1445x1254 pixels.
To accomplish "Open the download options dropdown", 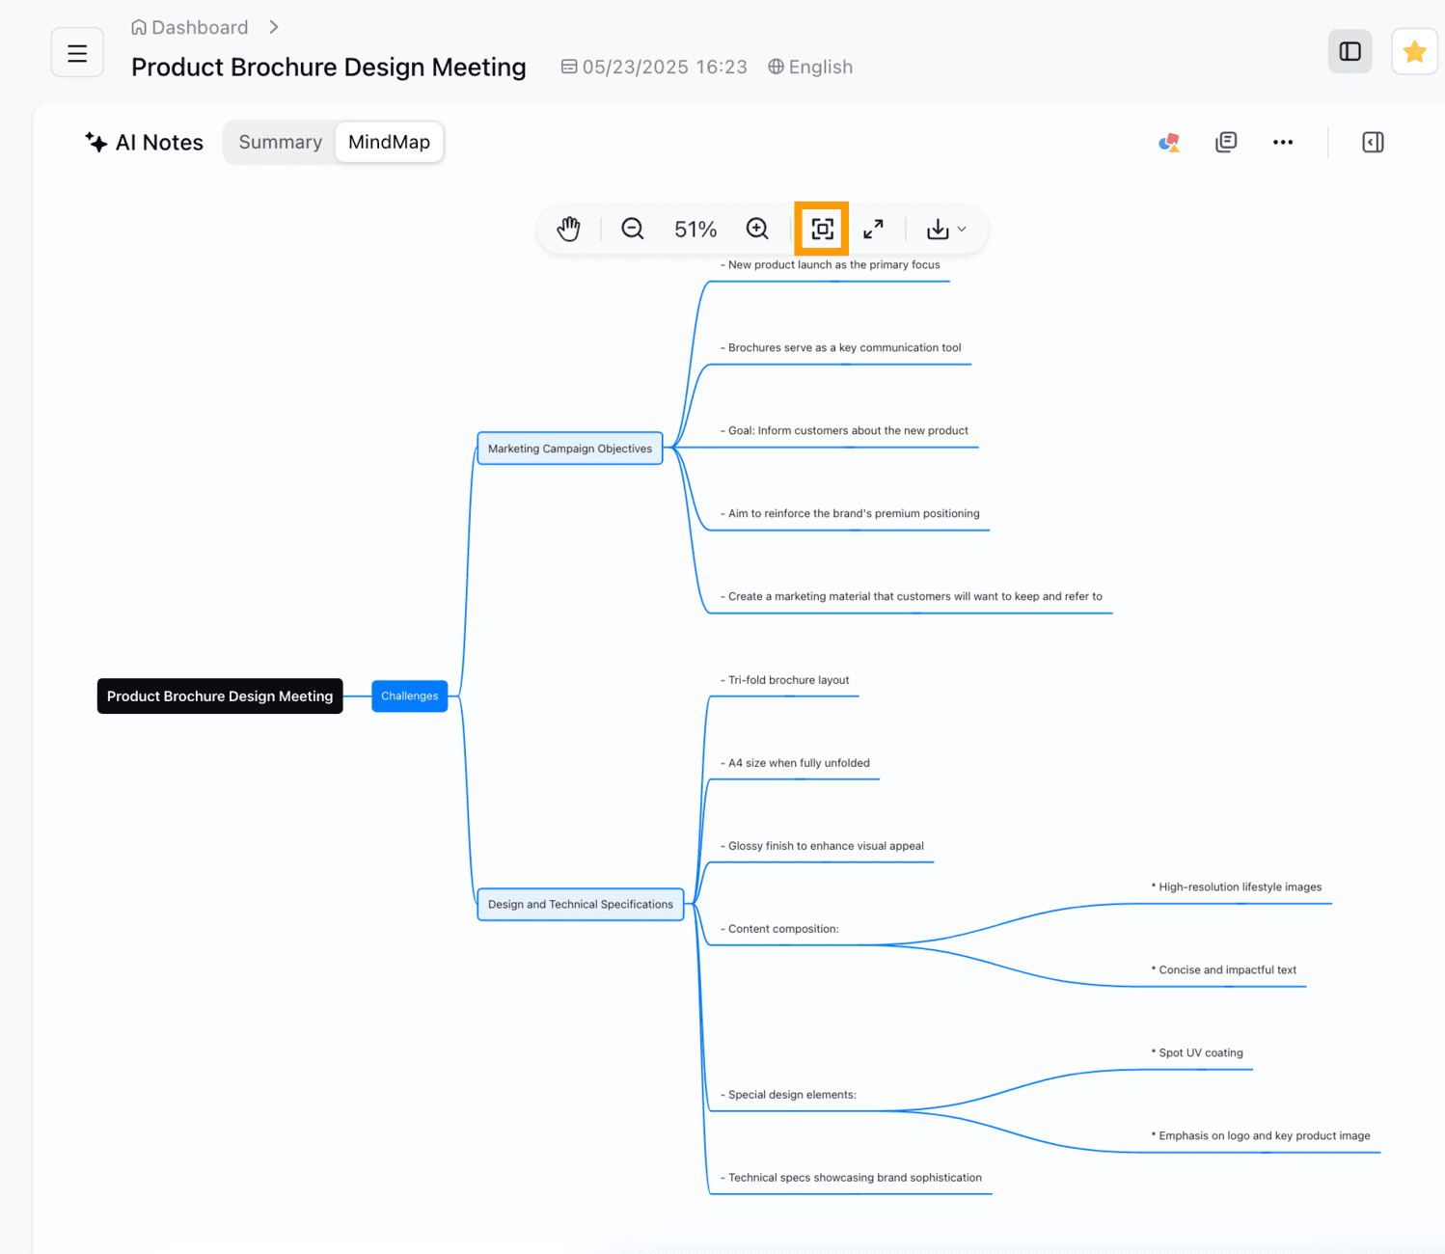I will click(x=946, y=229).
